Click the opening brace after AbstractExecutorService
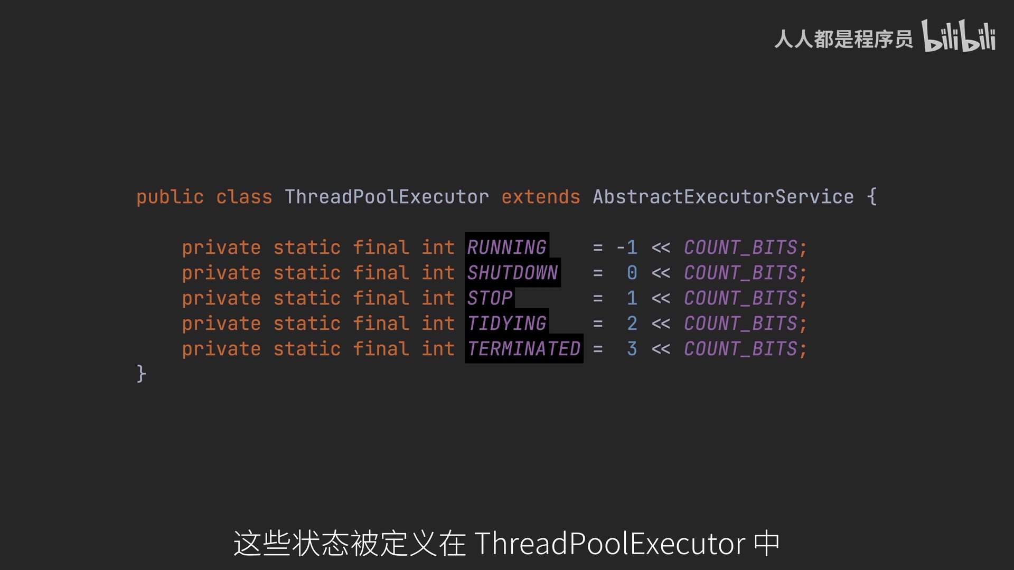The height and width of the screenshot is (570, 1014). click(x=872, y=197)
